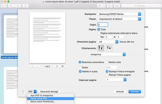Click the rotate icon in the toolbar
This screenshot has width=162, height=104.
coord(110,6)
